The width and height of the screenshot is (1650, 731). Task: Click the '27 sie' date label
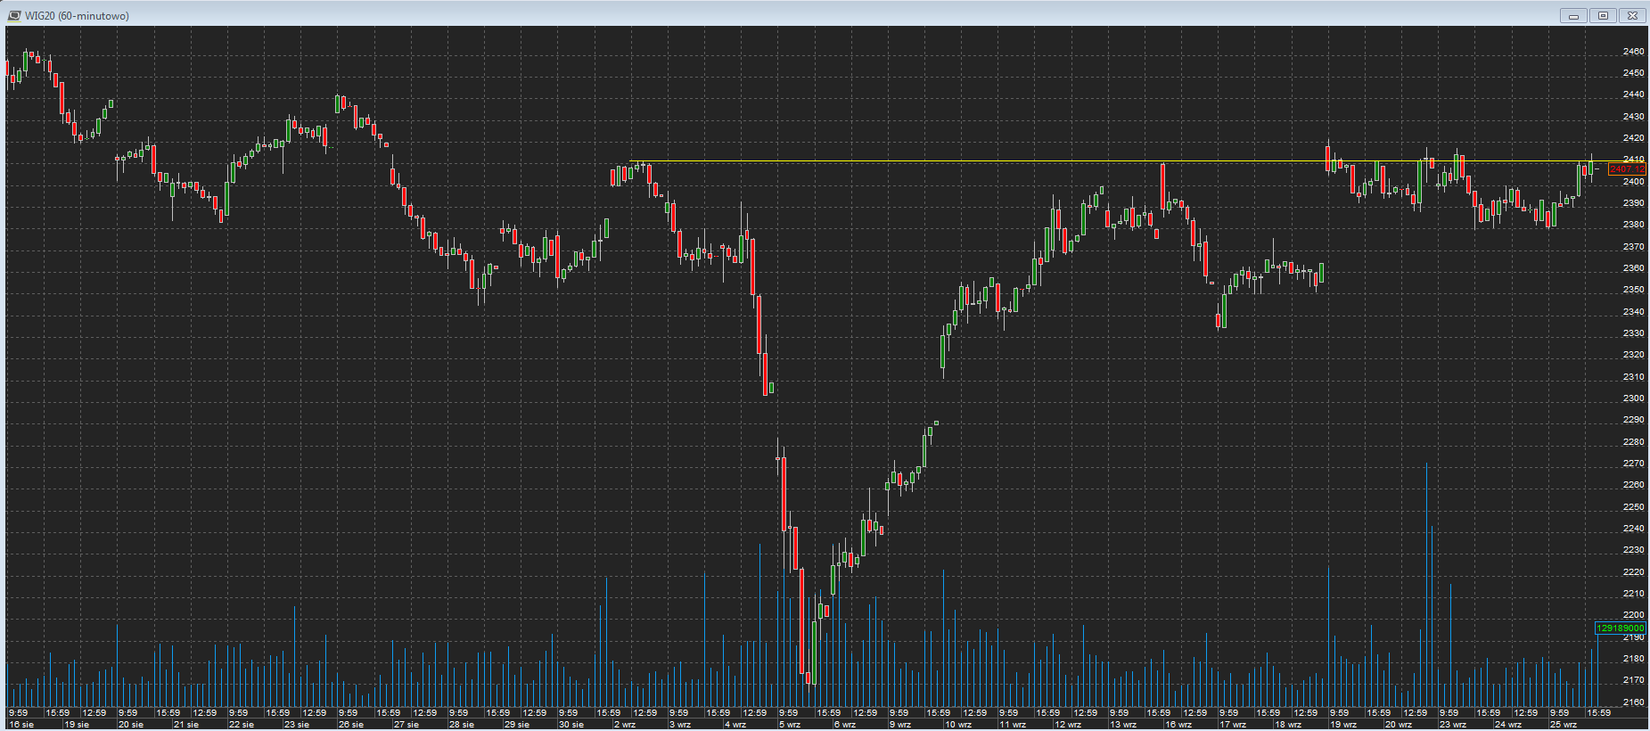click(406, 725)
